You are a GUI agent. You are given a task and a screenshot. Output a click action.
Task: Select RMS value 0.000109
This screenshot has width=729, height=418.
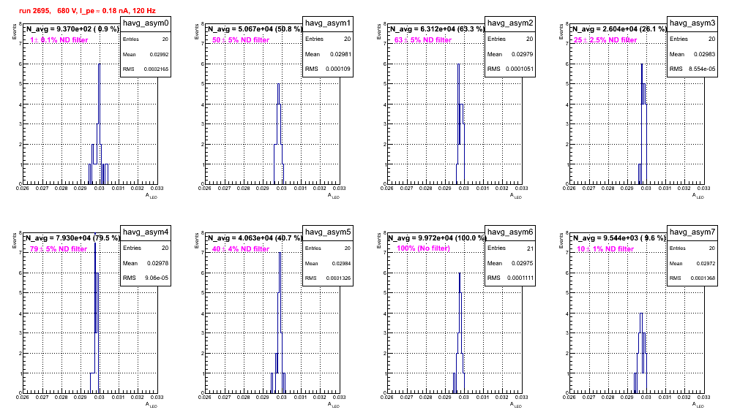[x=338, y=69]
